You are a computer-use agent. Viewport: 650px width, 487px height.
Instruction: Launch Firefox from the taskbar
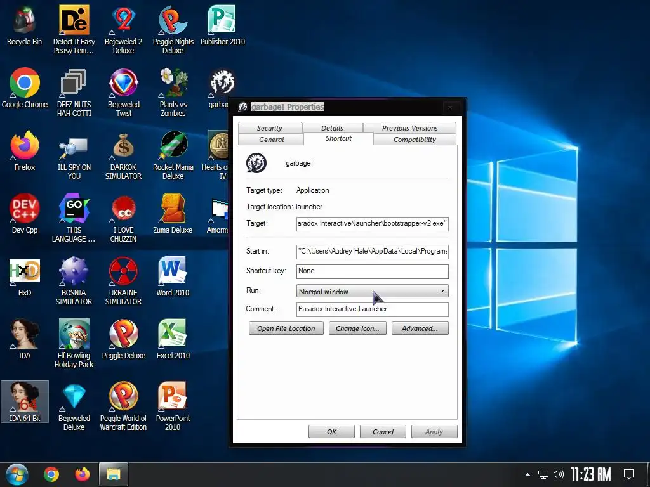82,474
